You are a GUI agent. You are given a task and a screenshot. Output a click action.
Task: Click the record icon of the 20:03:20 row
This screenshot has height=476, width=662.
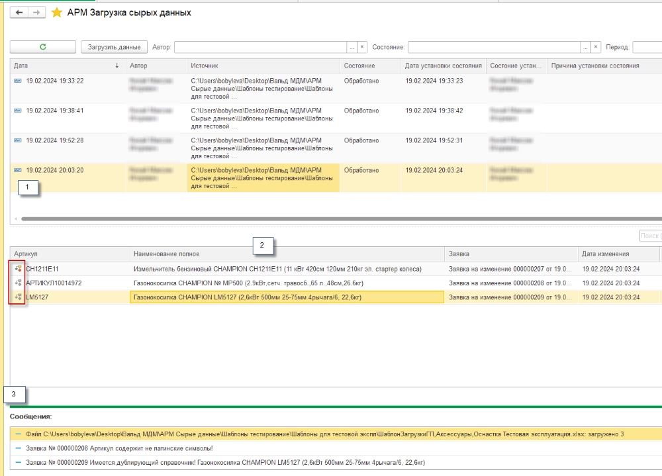pyautogui.click(x=18, y=170)
